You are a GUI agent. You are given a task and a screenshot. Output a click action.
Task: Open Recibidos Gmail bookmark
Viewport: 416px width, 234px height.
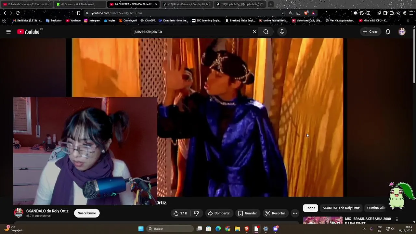[x=27, y=20]
